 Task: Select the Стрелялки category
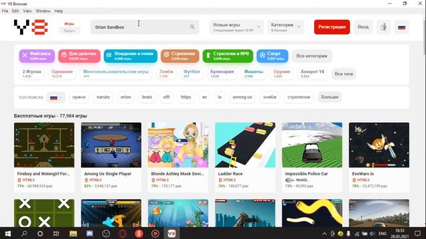coord(180,56)
